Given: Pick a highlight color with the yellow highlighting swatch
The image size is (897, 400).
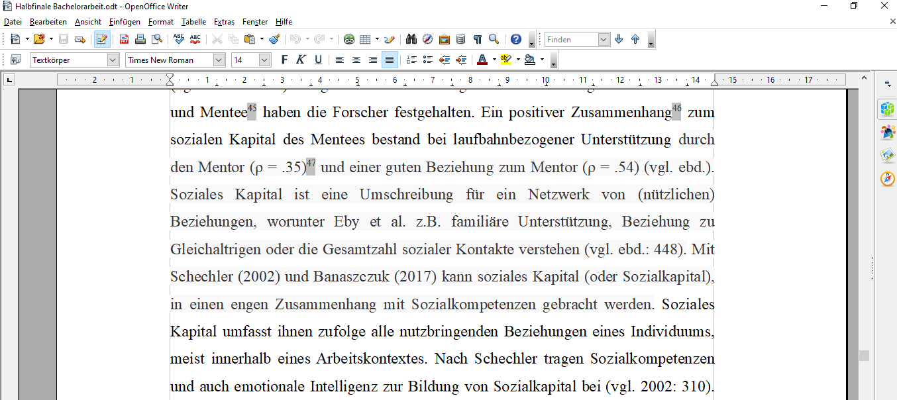Looking at the screenshot, I should 507,60.
